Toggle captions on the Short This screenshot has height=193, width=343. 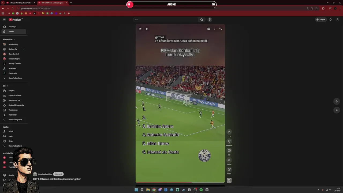[x=209, y=29]
